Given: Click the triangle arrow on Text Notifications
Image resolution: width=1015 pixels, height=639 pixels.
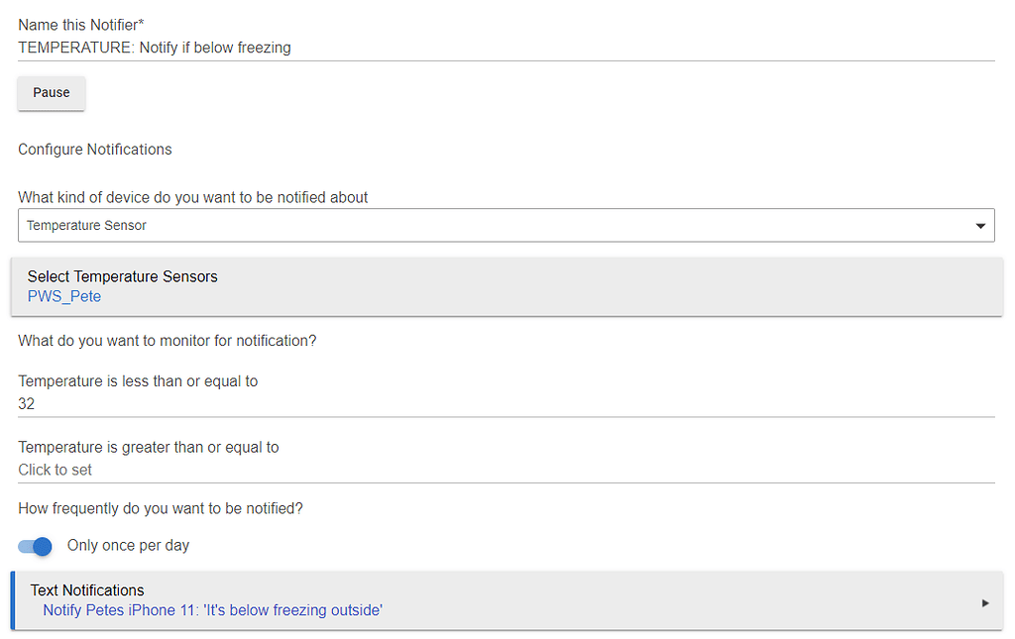Looking at the screenshot, I should click(x=985, y=602).
